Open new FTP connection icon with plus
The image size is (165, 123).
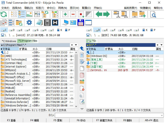(x=142, y=14)
